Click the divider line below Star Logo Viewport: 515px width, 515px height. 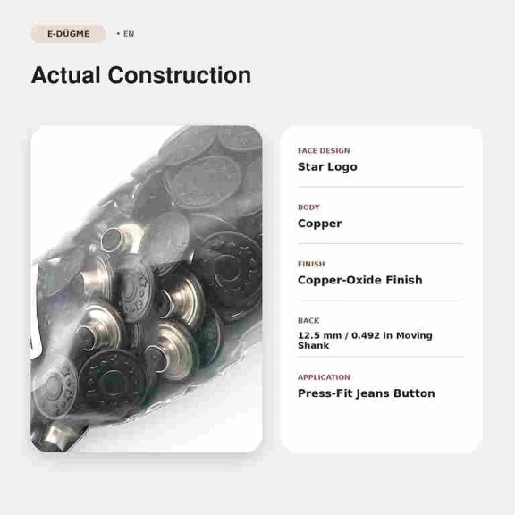coord(381,187)
